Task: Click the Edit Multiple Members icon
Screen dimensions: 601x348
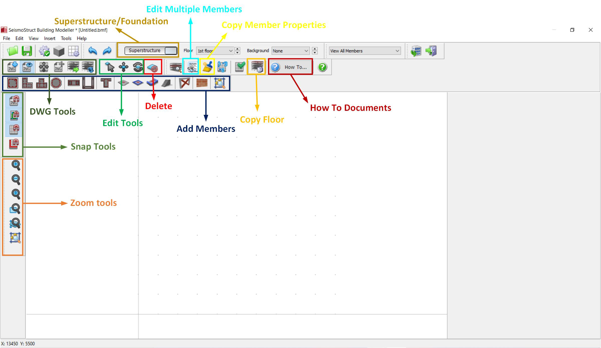Action: coord(192,67)
